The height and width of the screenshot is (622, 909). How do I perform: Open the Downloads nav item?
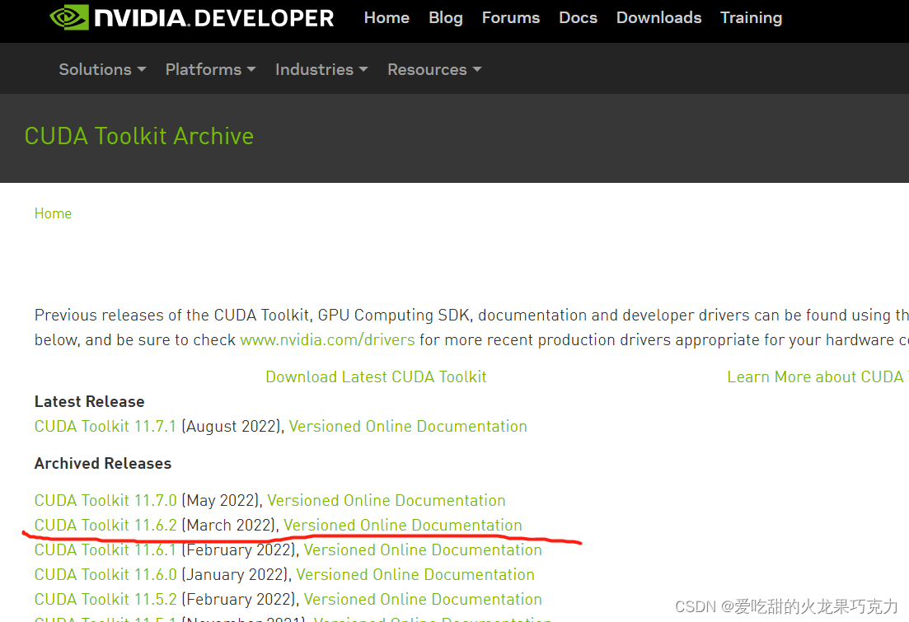[658, 18]
